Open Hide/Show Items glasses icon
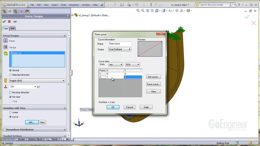 tap(170, 11)
